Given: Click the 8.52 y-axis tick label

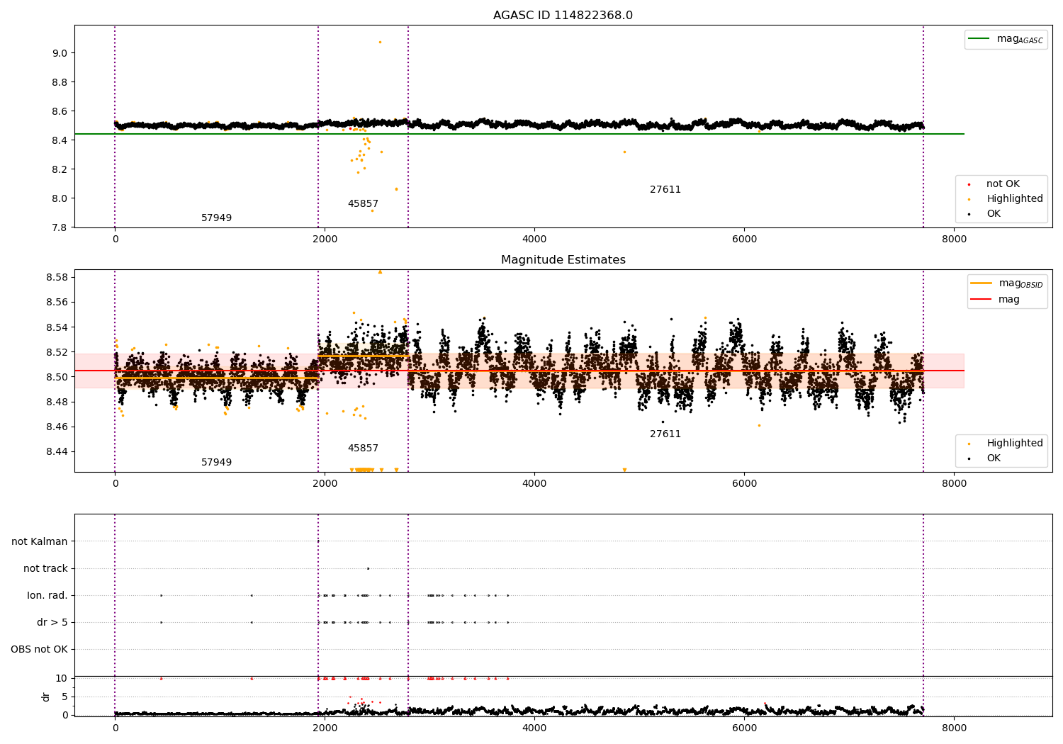Looking at the screenshot, I should click(x=57, y=352).
